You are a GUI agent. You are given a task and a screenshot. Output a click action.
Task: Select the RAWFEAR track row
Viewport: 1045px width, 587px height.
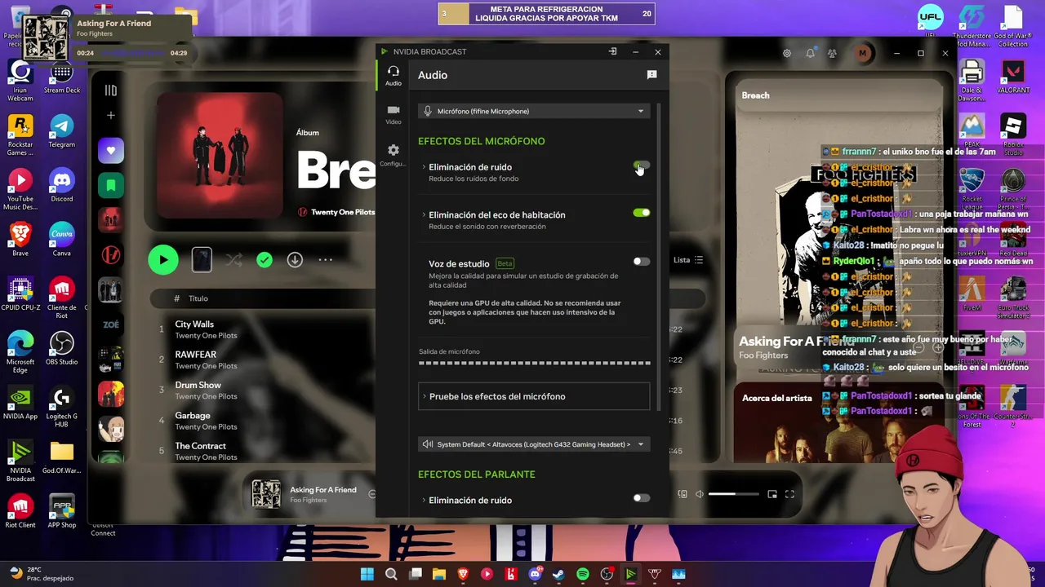261,360
